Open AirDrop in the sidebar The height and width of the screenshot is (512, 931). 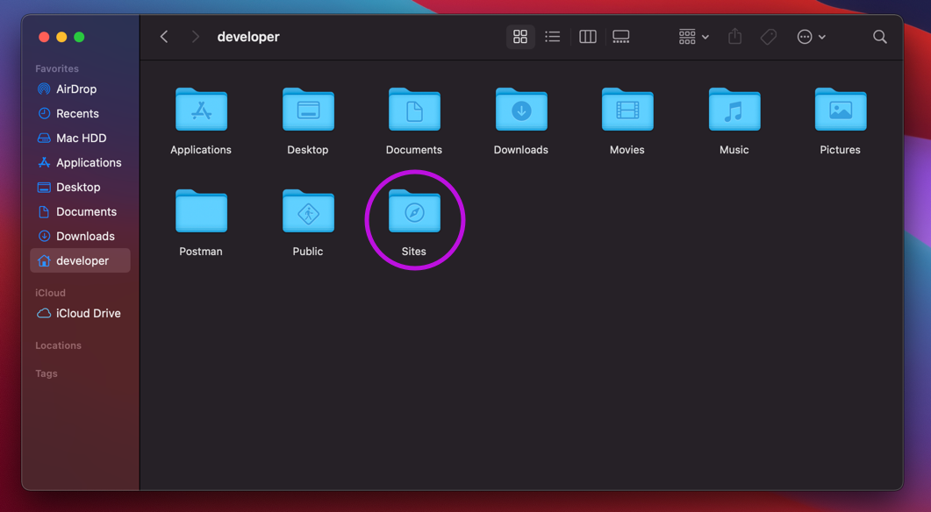pyautogui.click(x=80, y=89)
